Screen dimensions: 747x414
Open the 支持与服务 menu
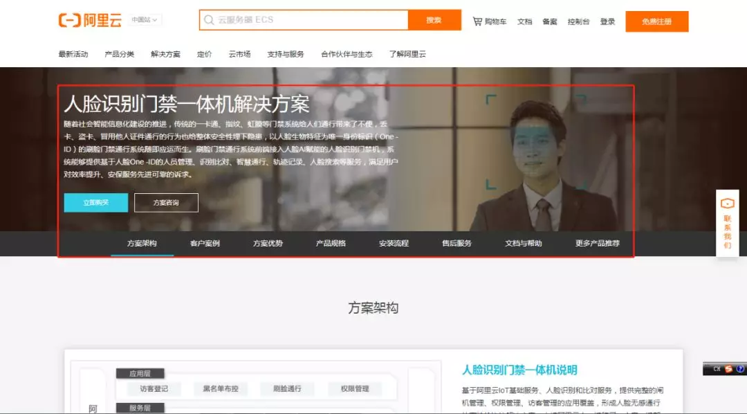click(286, 54)
